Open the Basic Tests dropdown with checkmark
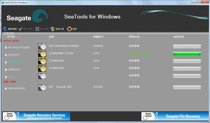 [26, 29]
